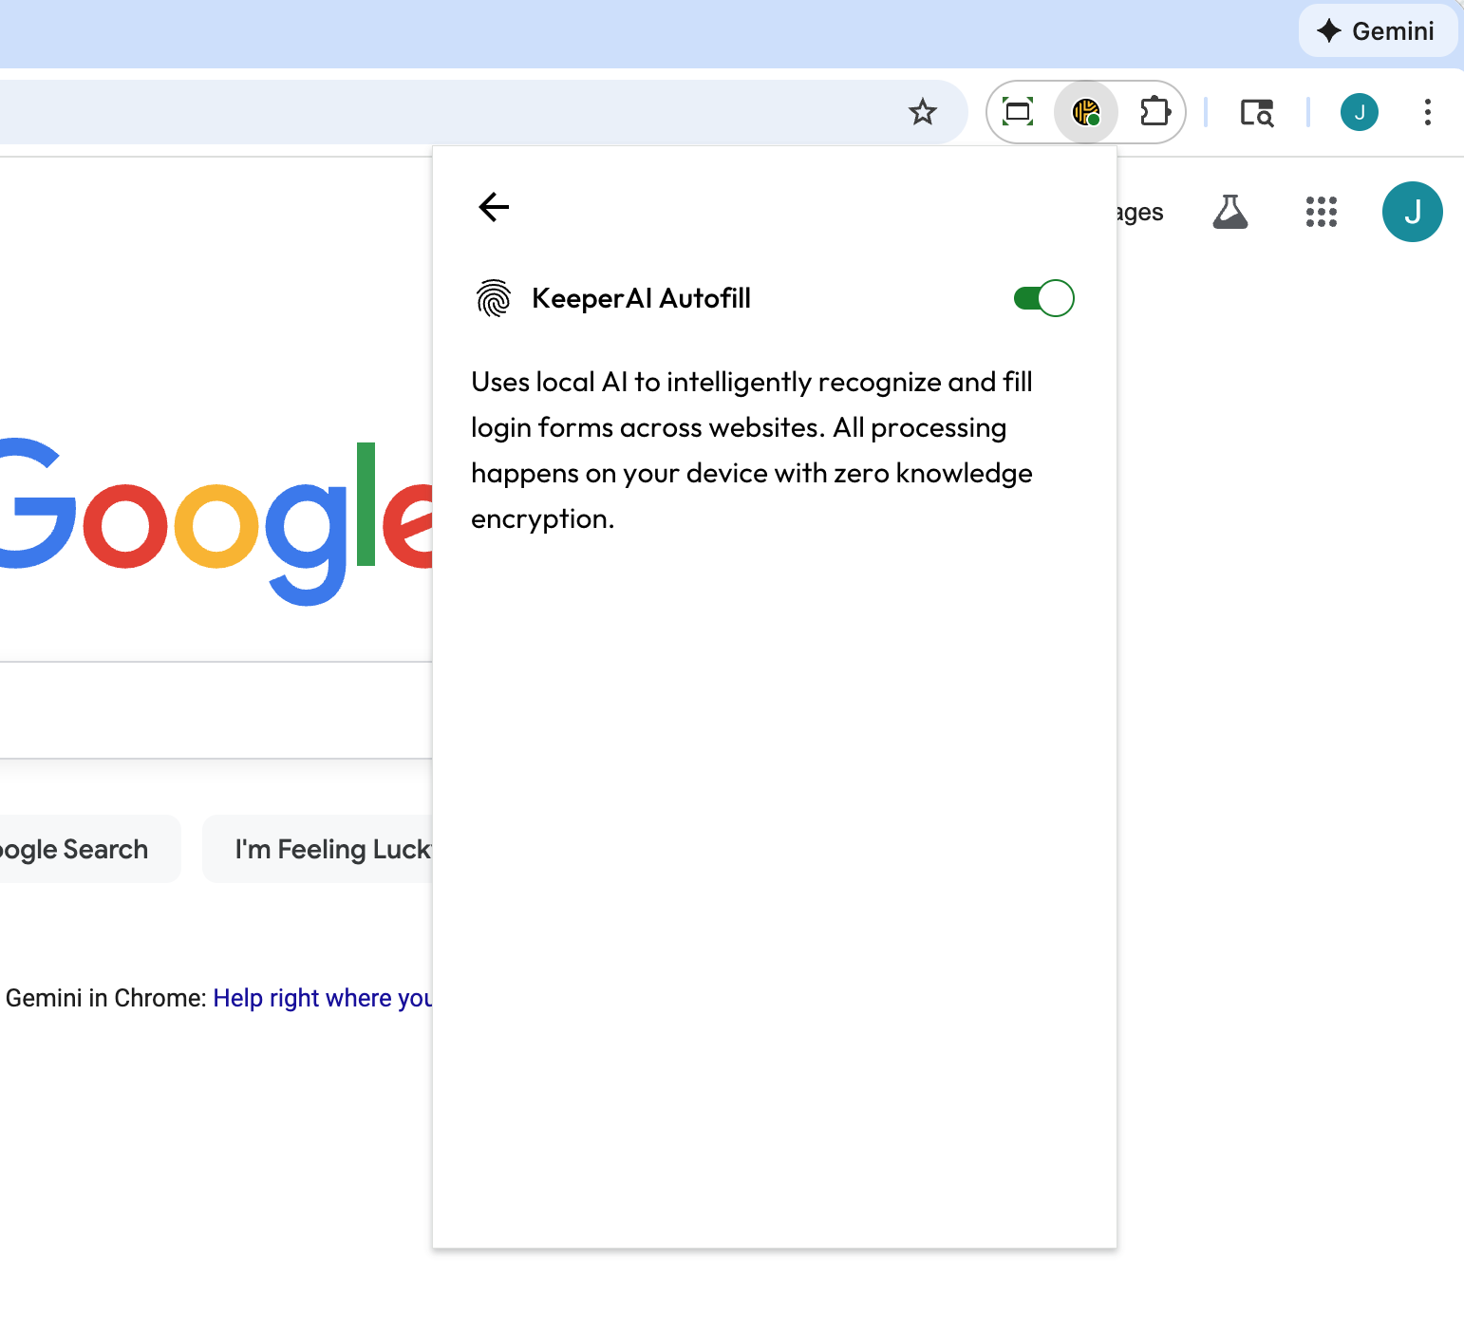Open the Google account avatar on page

[x=1412, y=212]
